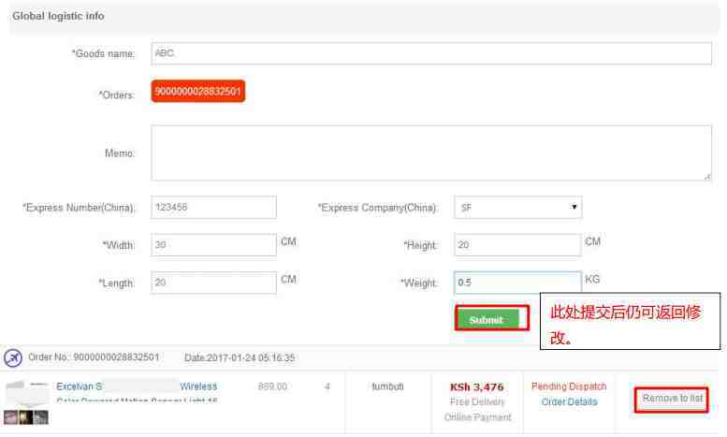Click the Weight input field

click(517, 283)
